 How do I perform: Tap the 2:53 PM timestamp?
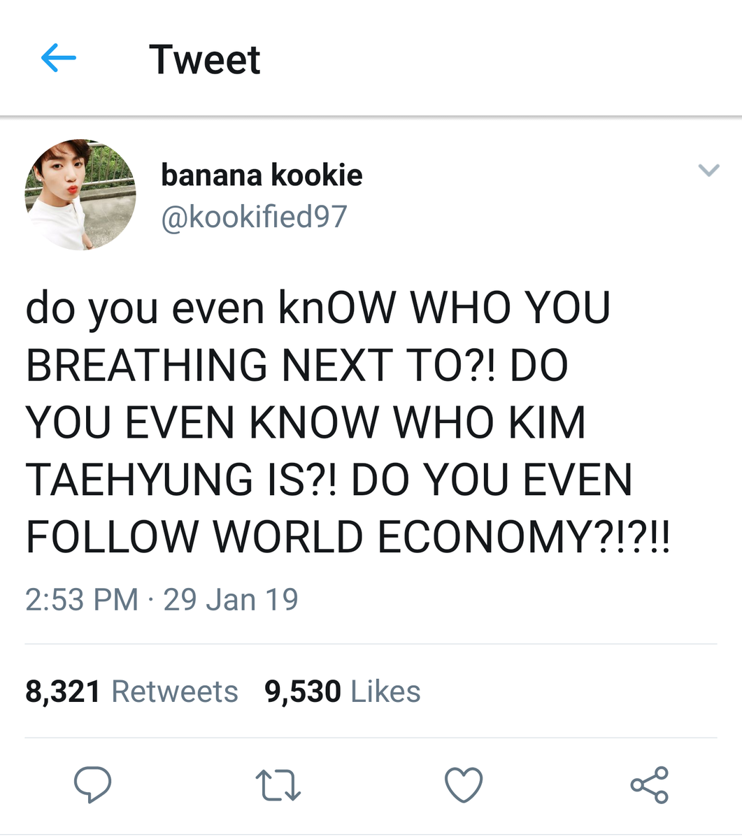82,600
